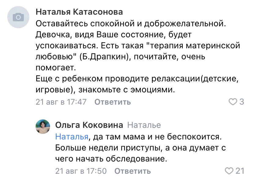The width and height of the screenshot is (253, 182).
Task: Open the reply target label Наталье
Action: click(144, 124)
